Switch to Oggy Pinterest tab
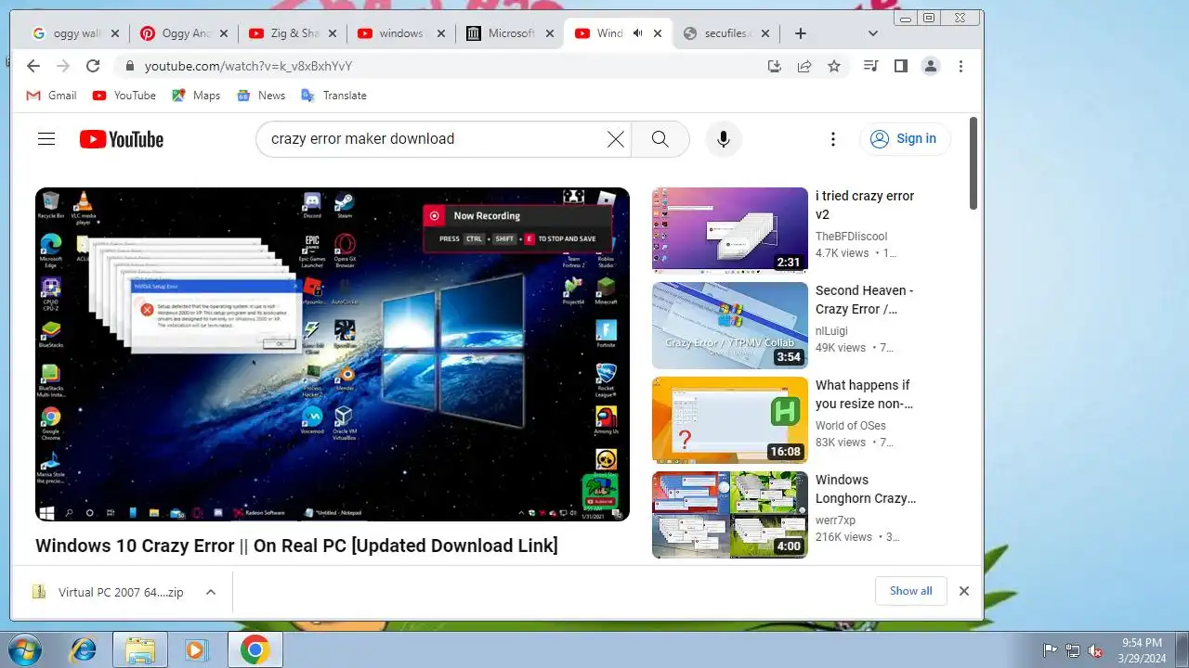This screenshot has width=1189, height=668. coord(184,33)
